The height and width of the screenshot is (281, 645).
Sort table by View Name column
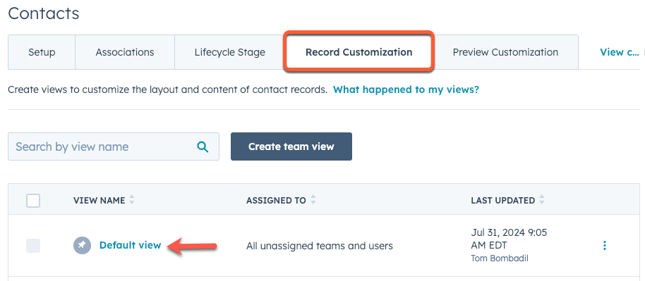click(104, 201)
